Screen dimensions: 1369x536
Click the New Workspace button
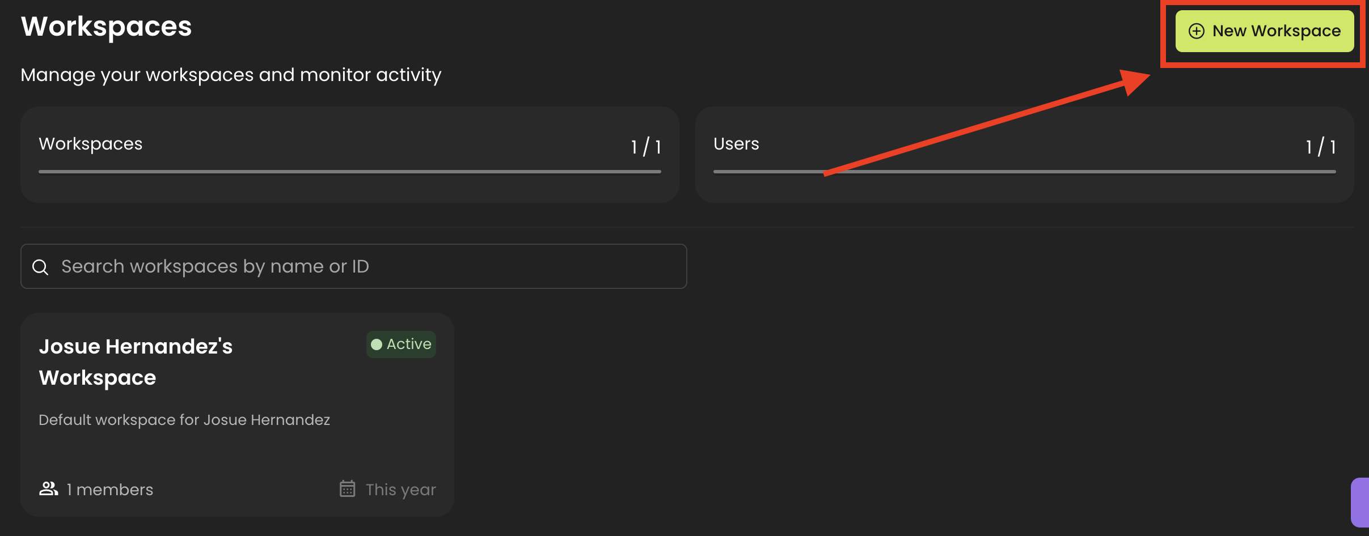tap(1264, 31)
